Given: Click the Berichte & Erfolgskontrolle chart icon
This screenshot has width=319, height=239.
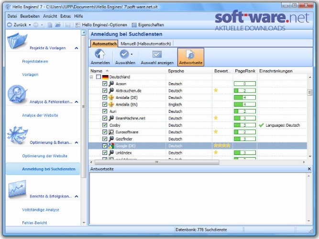Looking at the screenshot, I should pyautogui.click(x=17, y=189).
